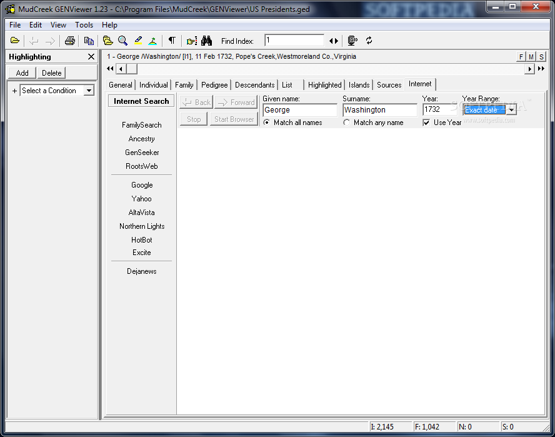Switch to the Sources tab
This screenshot has height=437, width=555.
389,85
